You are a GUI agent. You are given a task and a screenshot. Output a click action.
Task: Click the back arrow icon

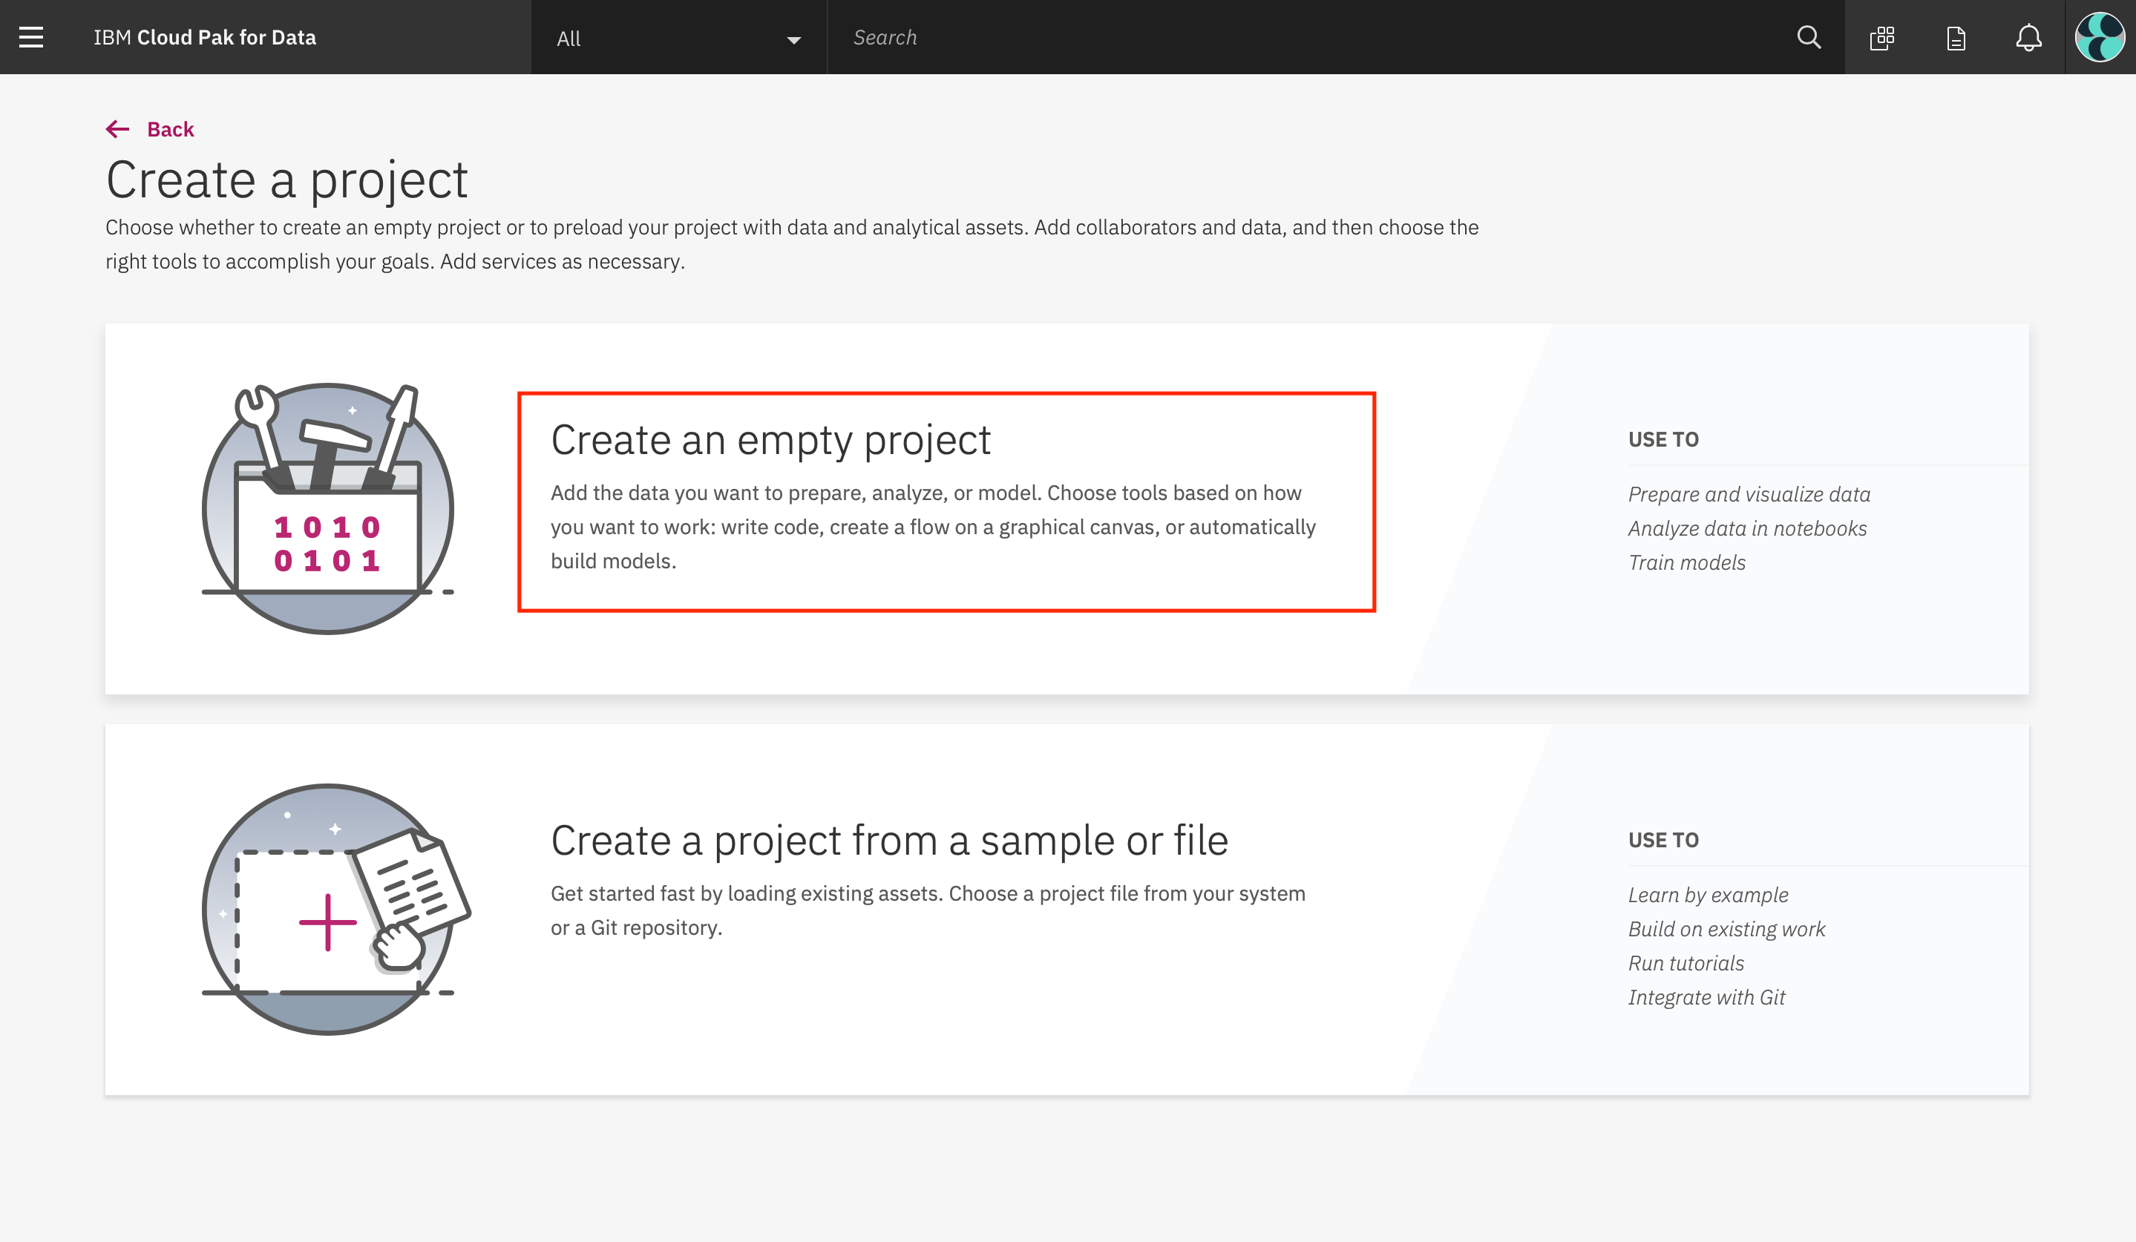point(118,129)
